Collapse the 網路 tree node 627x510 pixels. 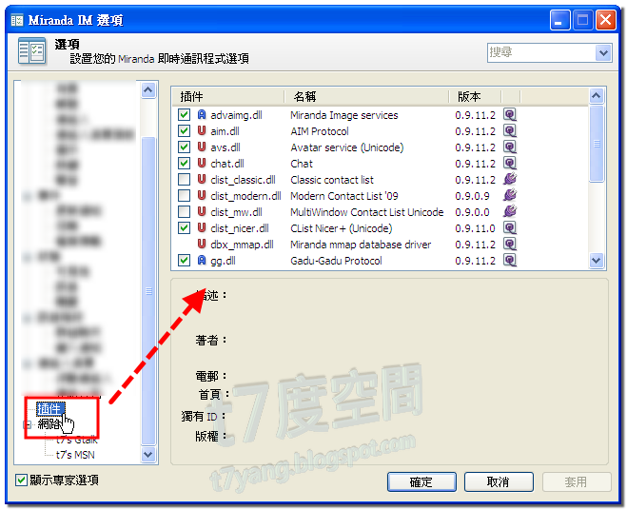(x=28, y=424)
